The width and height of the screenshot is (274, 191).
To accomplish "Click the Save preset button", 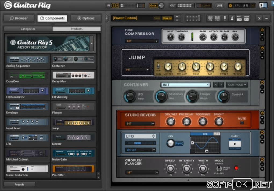I will tap(157, 18).
